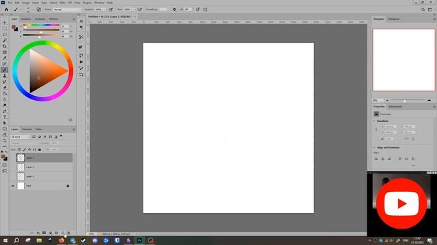Toggle pressure for opacity in options bar
Image resolution: width=437 pixels, height=245 pixels.
111,10
